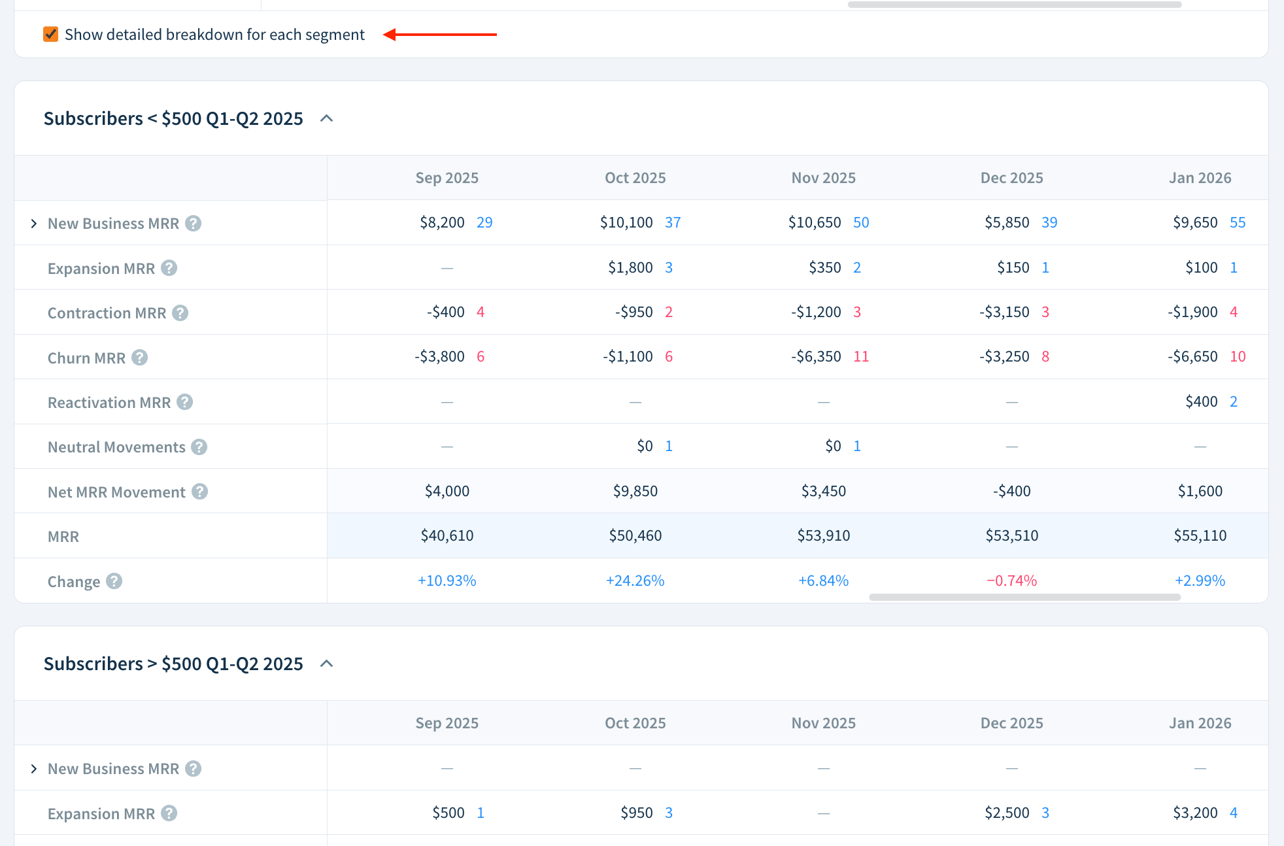1284x846 pixels.
Task: Open help tooltip for New Business MRR
Action: tap(193, 223)
